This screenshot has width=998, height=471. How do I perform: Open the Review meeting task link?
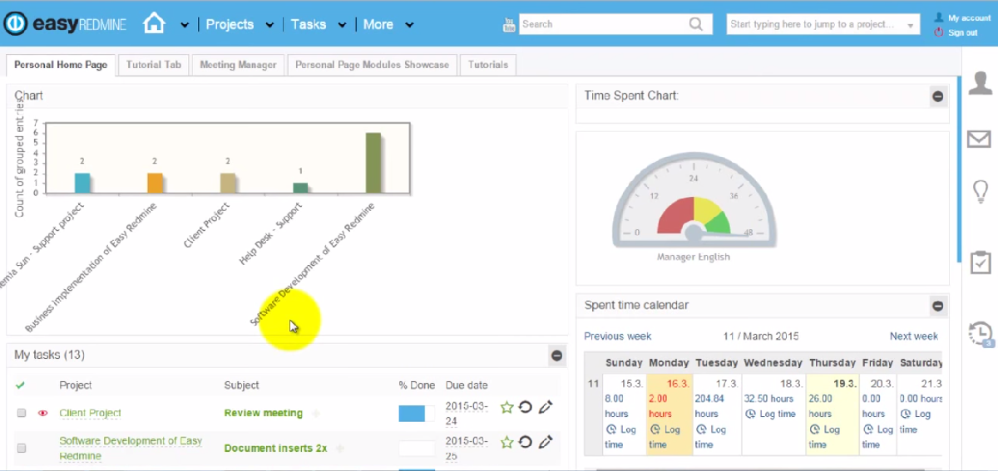click(264, 413)
